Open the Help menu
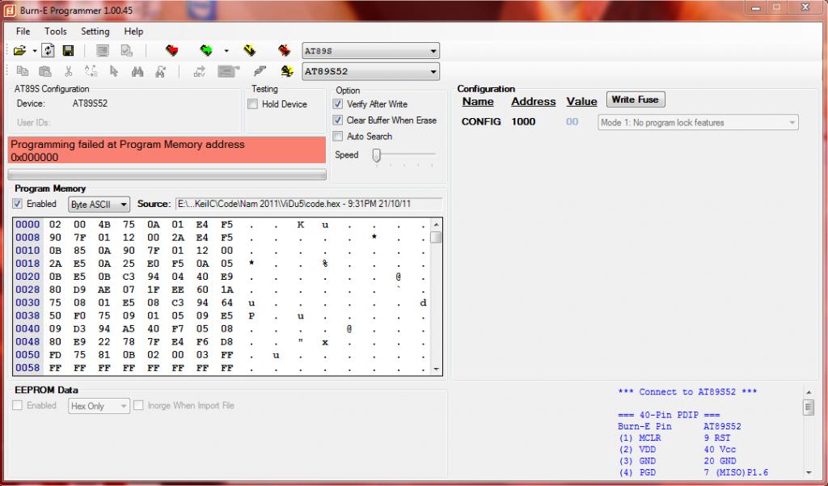This screenshot has height=486, width=828. [x=133, y=32]
